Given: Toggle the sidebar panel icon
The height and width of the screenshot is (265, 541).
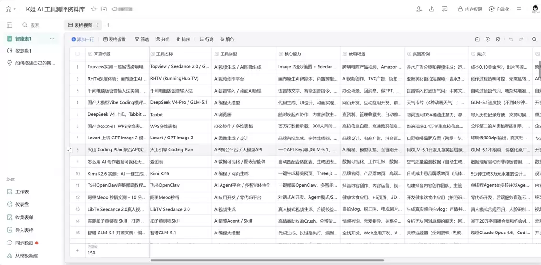Looking at the screenshot, I should [10, 25].
